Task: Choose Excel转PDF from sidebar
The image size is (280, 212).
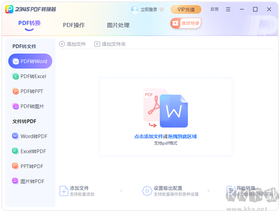Action: point(30,151)
